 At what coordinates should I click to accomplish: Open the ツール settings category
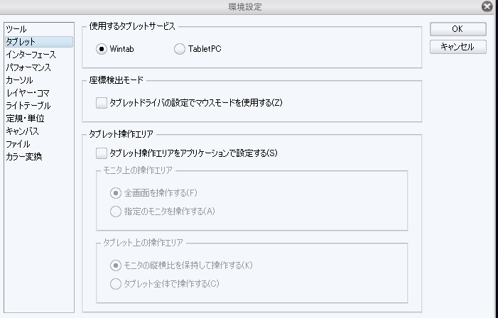click(16, 29)
